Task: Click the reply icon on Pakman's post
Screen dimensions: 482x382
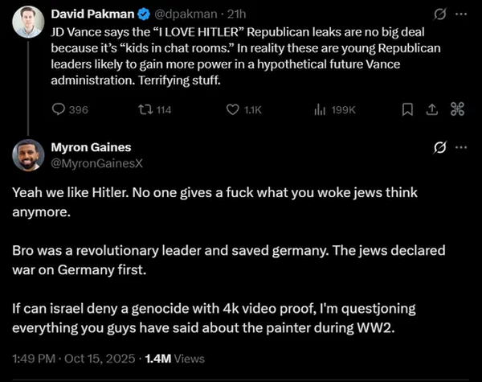Action: pyautogui.click(x=59, y=110)
